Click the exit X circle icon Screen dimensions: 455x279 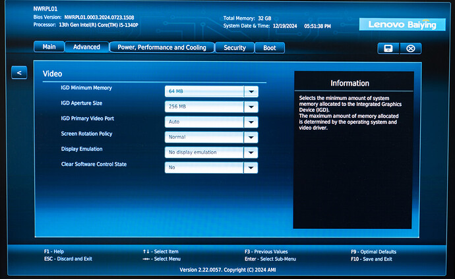[x=410, y=48]
